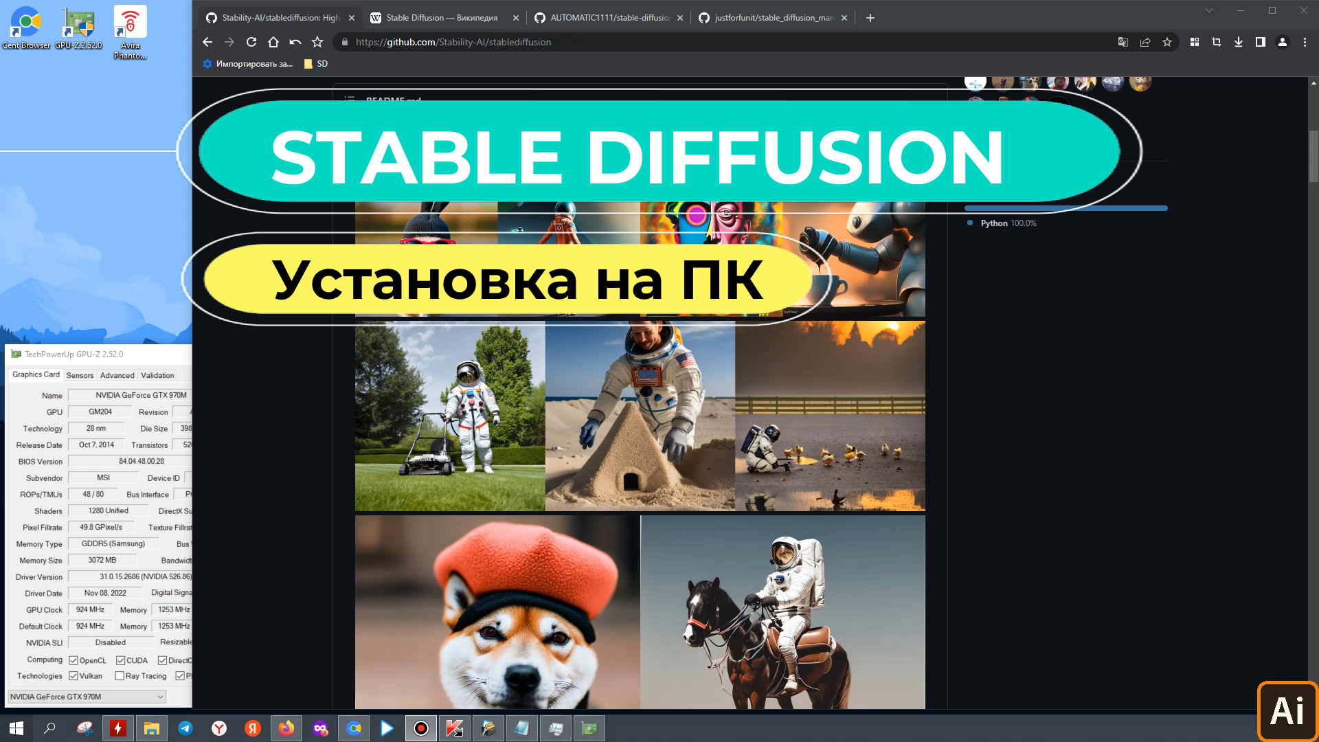Image resolution: width=1319 pixels, height=742 pixels.
Task: Select the recording/capture icon in taskbar
Action: 421,728
